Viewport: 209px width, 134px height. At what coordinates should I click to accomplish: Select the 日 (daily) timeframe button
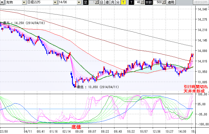pos(102,2)
